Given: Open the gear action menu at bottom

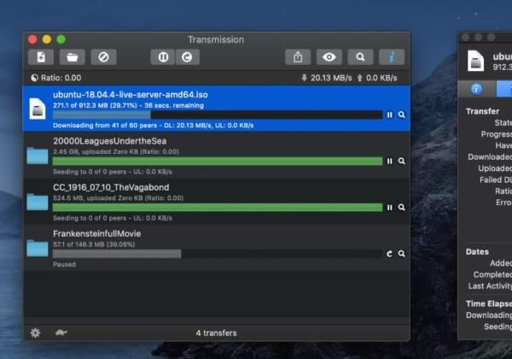Looking at the screenshot, I should click(35, 333).
